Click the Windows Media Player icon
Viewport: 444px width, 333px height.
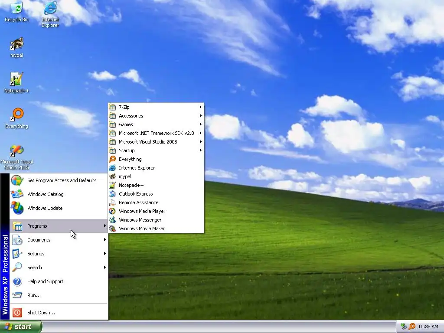(112, 211)
